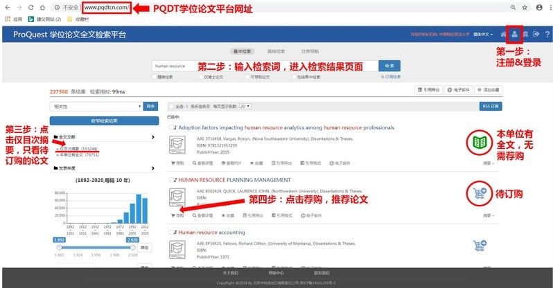This screenshot has height=288, width=553.
Task: Open 查看PDF for Adoption factors result
Action: point(231,163)
